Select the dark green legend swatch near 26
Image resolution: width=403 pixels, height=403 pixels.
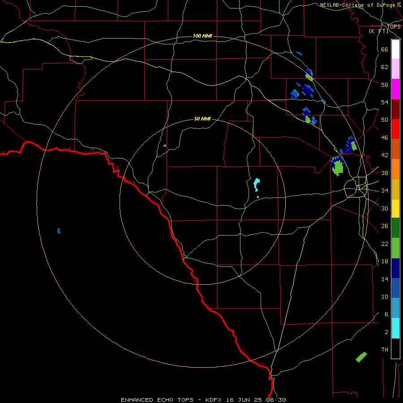click(x=395, y=228)
